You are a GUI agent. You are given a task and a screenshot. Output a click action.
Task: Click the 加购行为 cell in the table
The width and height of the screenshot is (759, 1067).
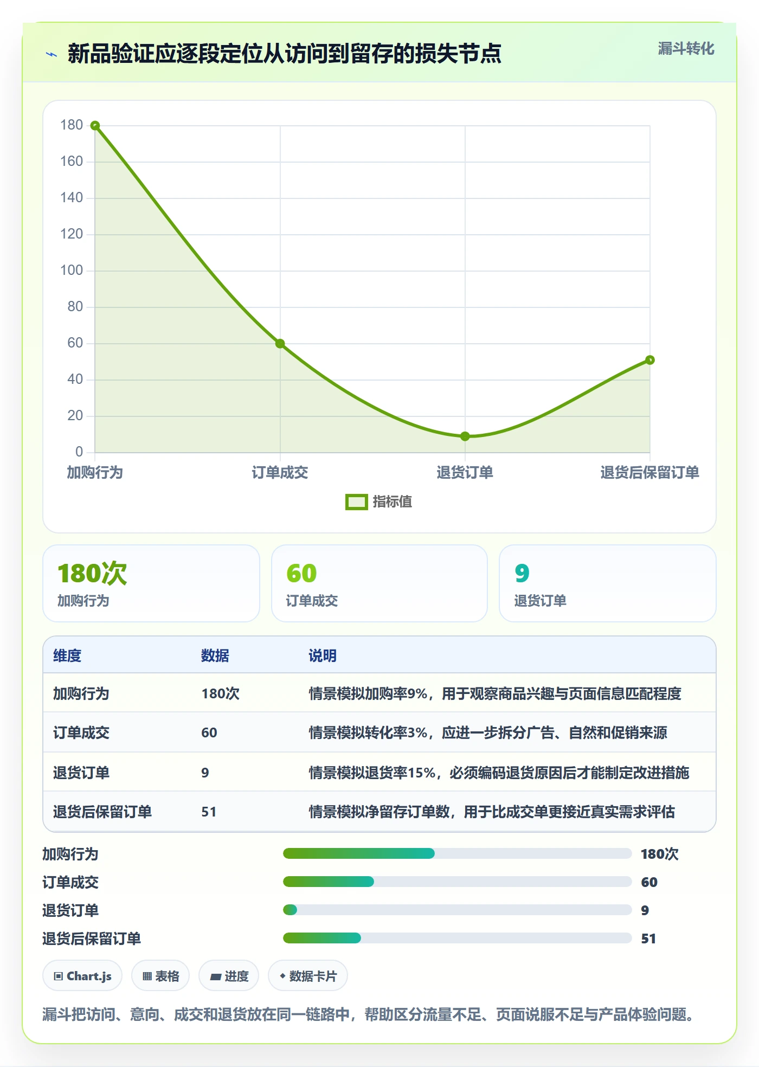click(x=81, y=694)
